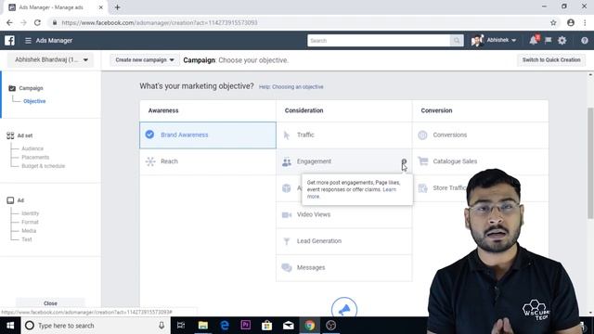Pick the Messages objective
This screenshot has width=594, height=334.
click(344, 267)
